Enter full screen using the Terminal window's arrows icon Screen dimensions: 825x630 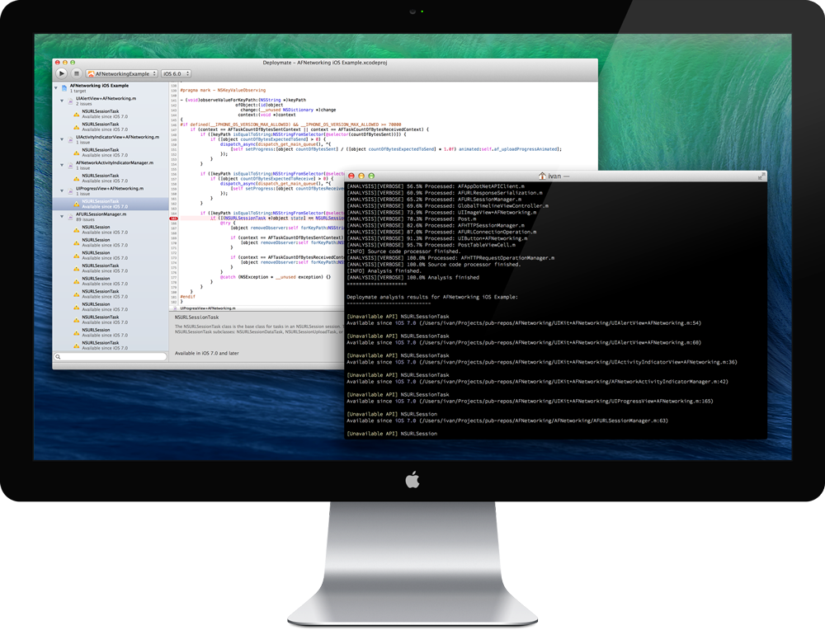[x=761, y=176]
